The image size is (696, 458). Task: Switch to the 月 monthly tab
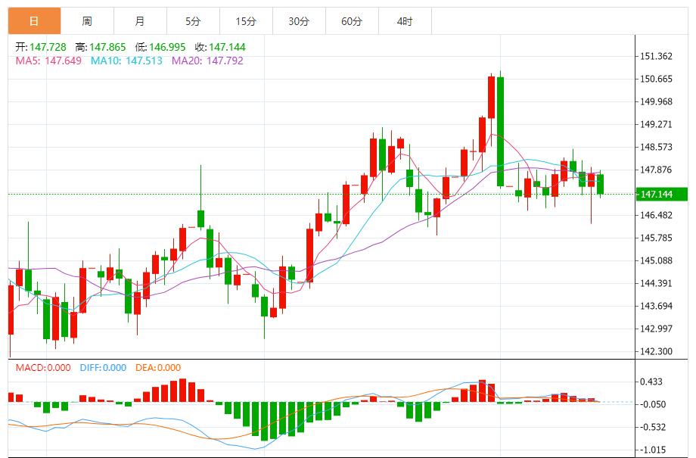[x=140, y=21]
